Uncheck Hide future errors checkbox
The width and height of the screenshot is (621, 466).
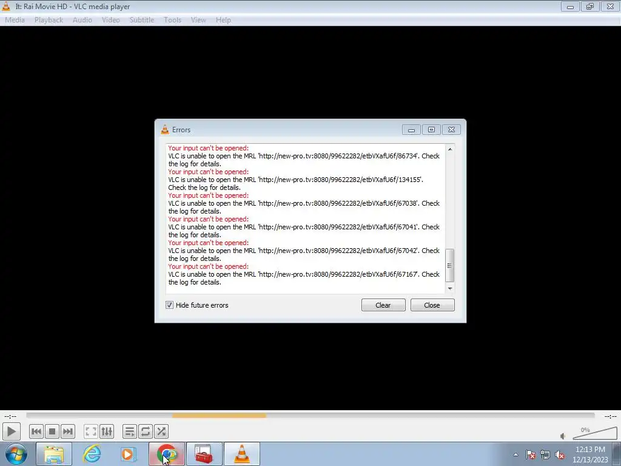(x=170, y=305)
